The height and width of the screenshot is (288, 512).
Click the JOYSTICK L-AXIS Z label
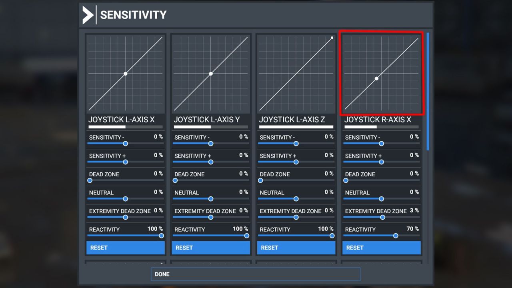[x=292, y=120]
